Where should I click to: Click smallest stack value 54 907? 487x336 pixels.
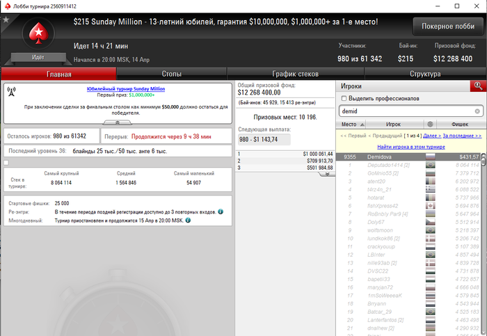pyautogui.click(x=194, y=182)
